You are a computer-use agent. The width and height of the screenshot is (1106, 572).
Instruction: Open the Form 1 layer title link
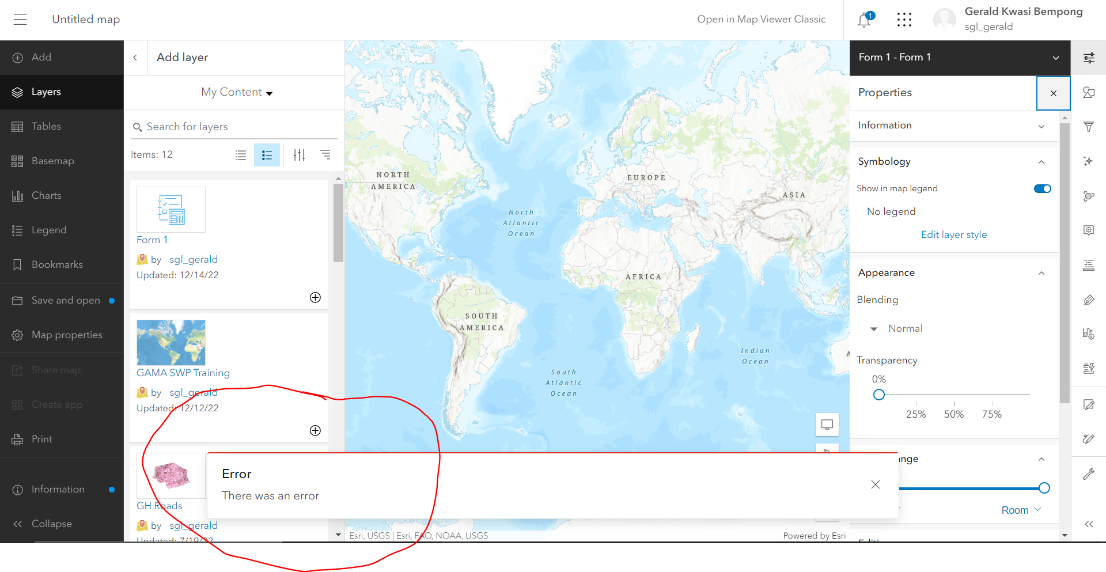tap(152, 240)
